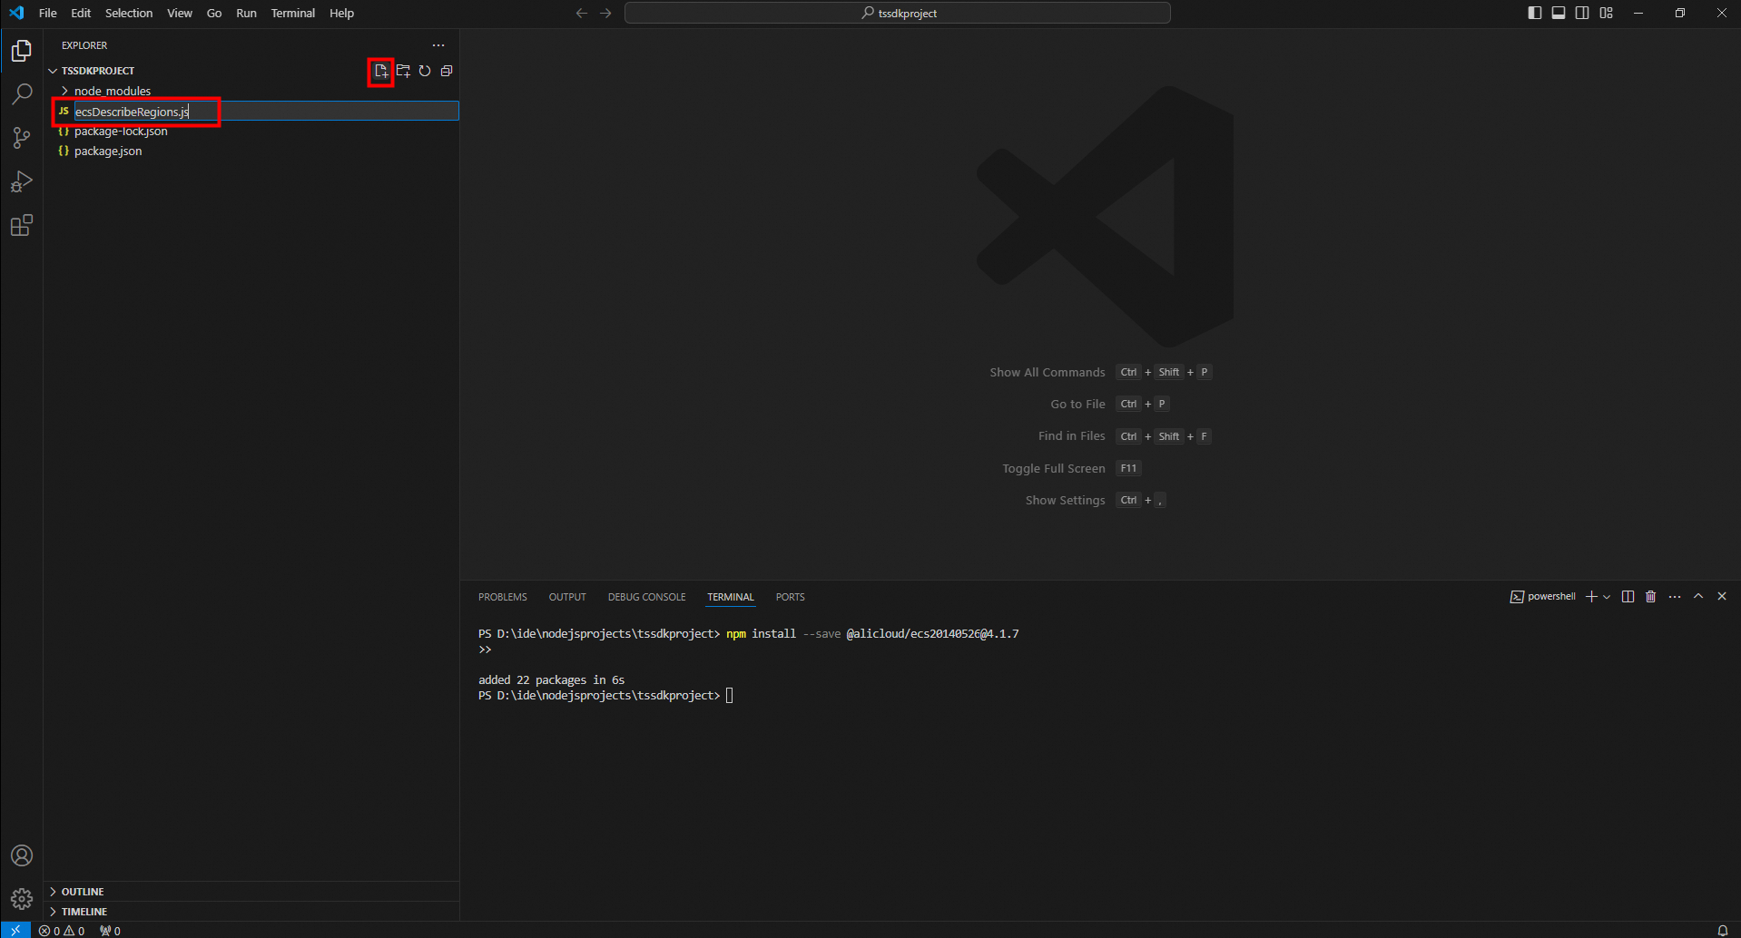Toggle the primary side bar layout icon
The width and height of the screenshot is (1741, 938).
[x=1535, y=13]
